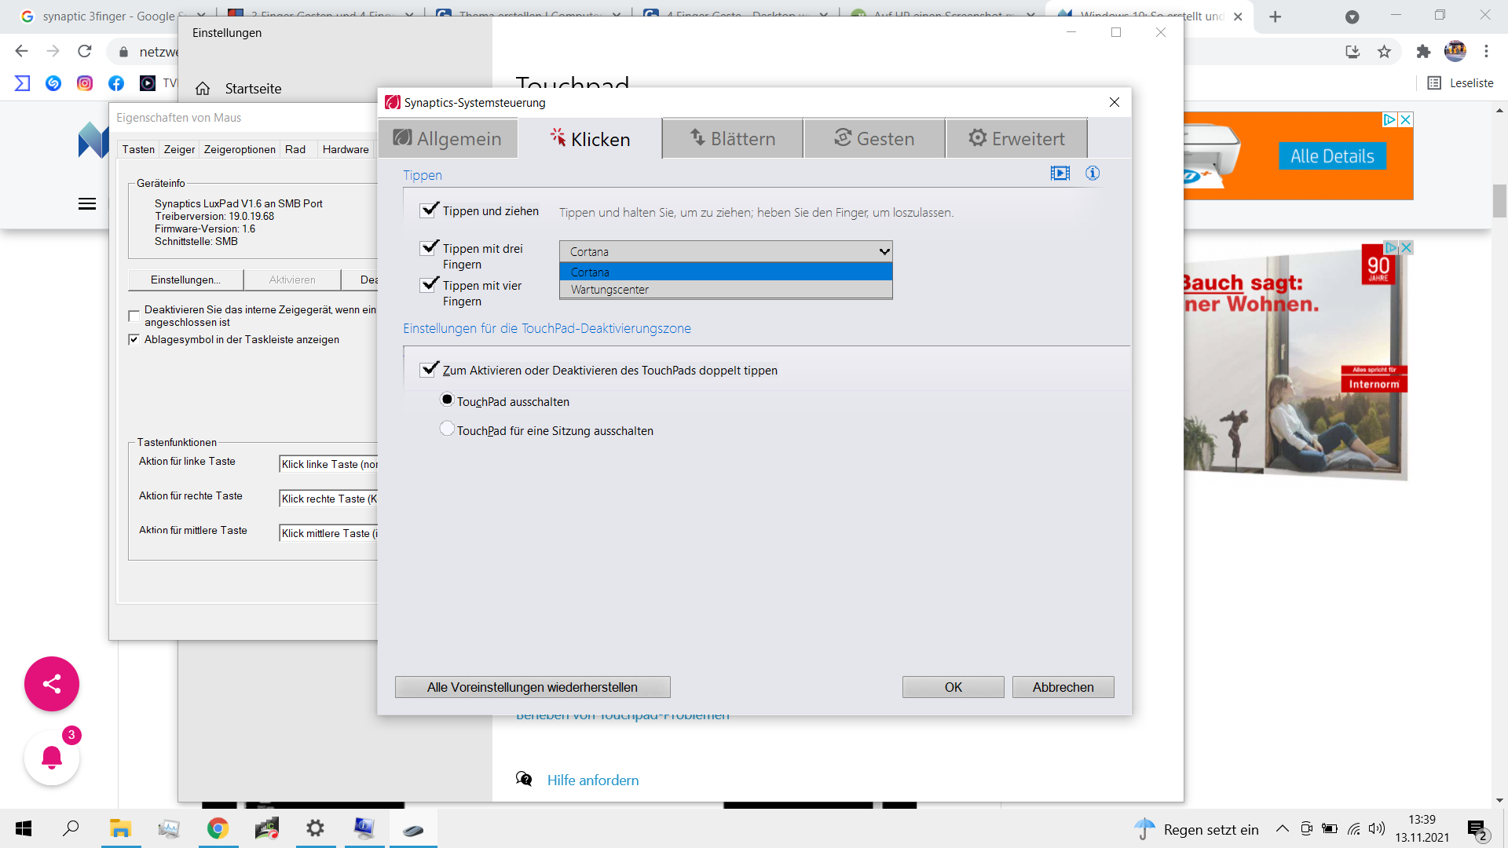The height and width of the screenshot is (848, 1508).
Task: Open the Blättern tab
Action: (x=732, y=139)
